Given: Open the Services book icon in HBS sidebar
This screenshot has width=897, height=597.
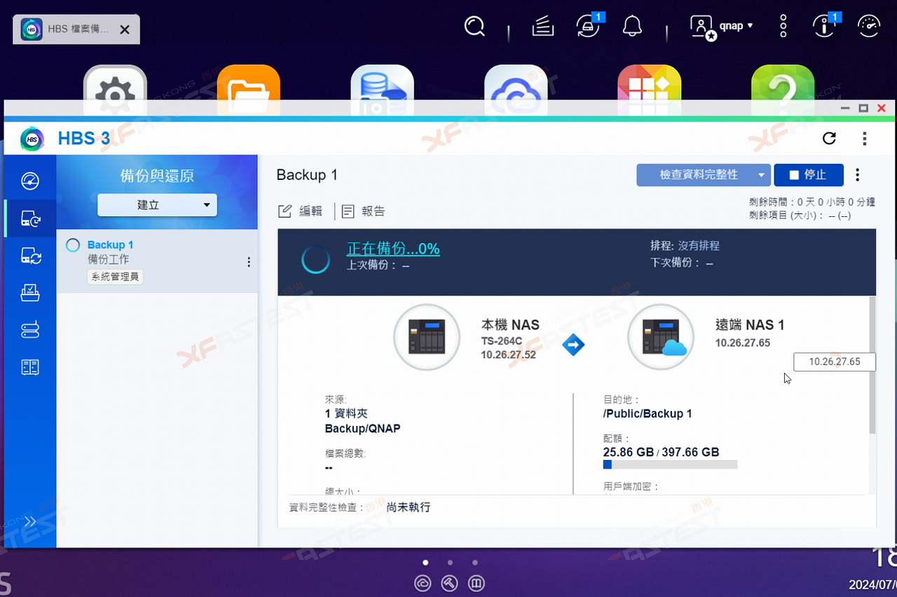Looking at the screenshot, I should [30, 367].
